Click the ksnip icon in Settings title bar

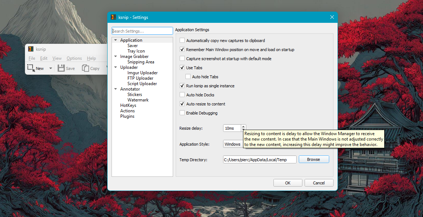click(x=113, y=17)
